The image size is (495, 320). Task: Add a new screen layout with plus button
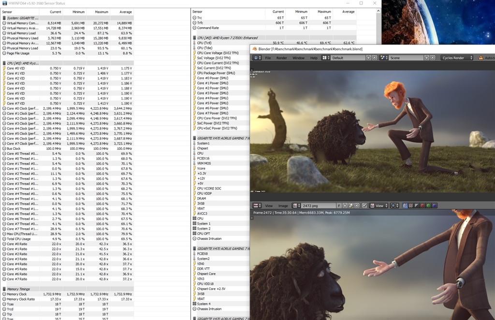pyautogui.click(x=368, y=58)
